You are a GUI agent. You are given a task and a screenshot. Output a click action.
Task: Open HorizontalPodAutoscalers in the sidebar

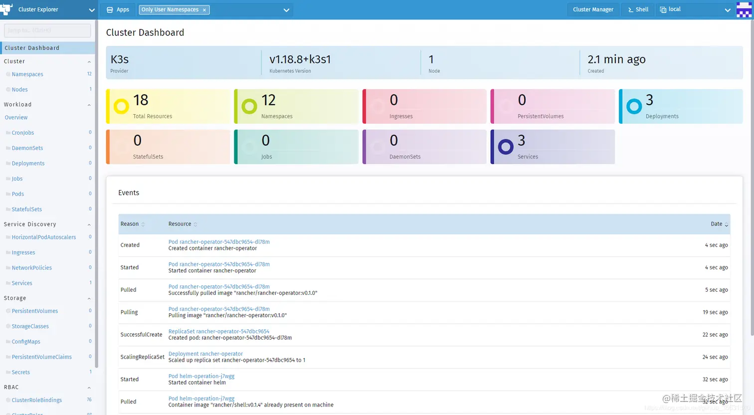point(44,237)
